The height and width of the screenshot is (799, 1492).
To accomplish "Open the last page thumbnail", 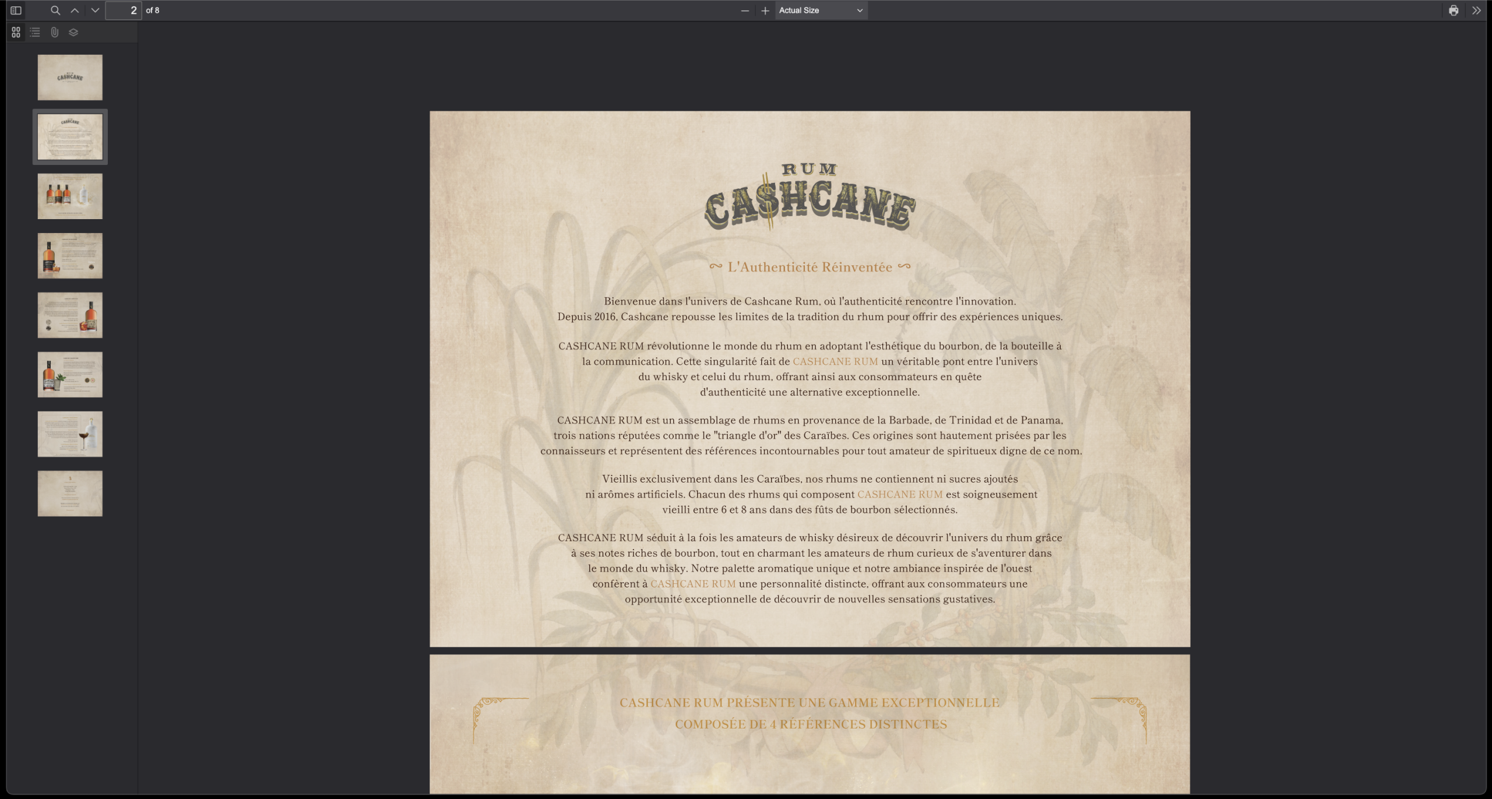I will [70, 494].
